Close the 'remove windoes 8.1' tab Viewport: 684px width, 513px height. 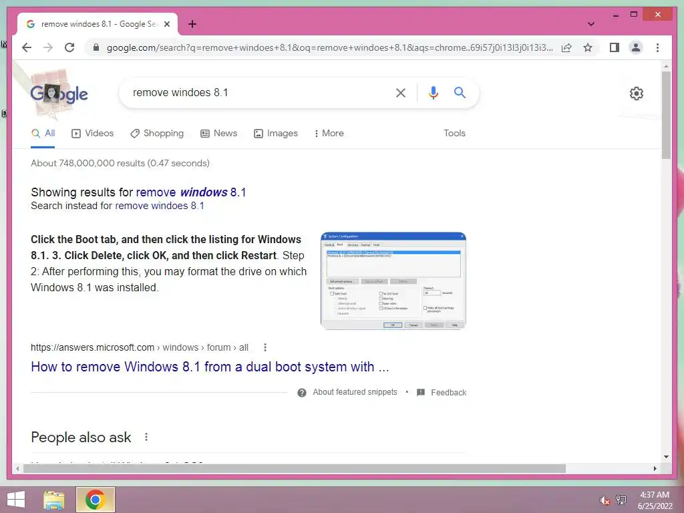[x=166, y=24]
